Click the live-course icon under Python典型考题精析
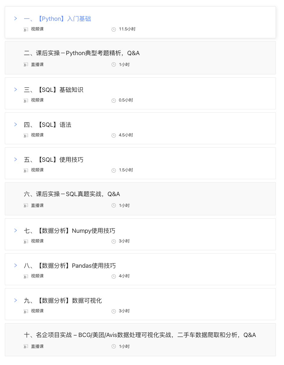This screenshot has height=365, width=284. (26, 64)
